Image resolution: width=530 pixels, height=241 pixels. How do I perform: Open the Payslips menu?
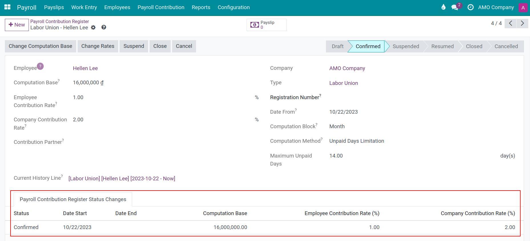point(54,7)
